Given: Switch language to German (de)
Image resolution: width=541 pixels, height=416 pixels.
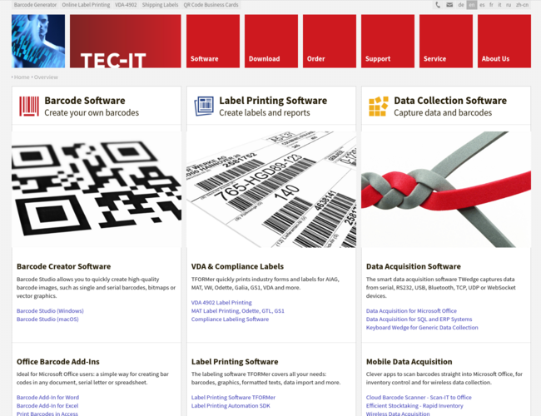Looking at the screenshot, I should pos(461,5).
